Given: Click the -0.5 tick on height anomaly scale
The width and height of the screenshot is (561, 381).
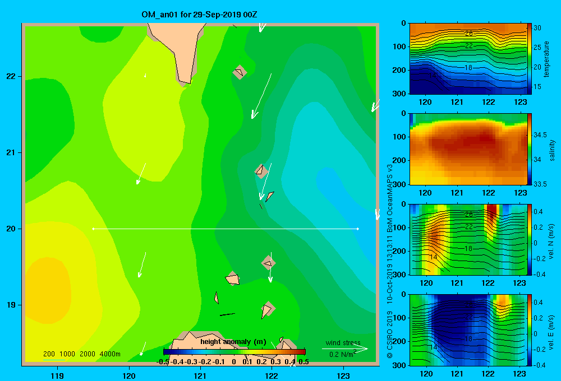Looking at the screenshot, I should click(x=163, y=362).
